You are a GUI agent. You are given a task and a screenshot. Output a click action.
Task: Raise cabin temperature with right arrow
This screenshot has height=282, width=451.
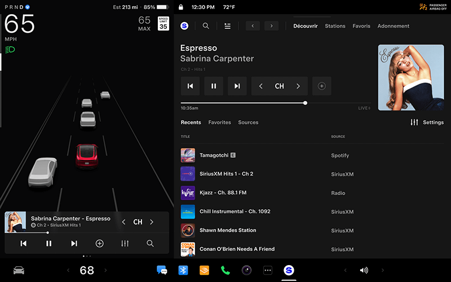tap(105, 271)
